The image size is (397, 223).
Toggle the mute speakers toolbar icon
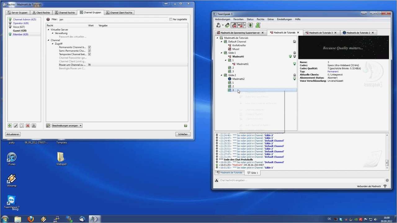tap(240, 25)
